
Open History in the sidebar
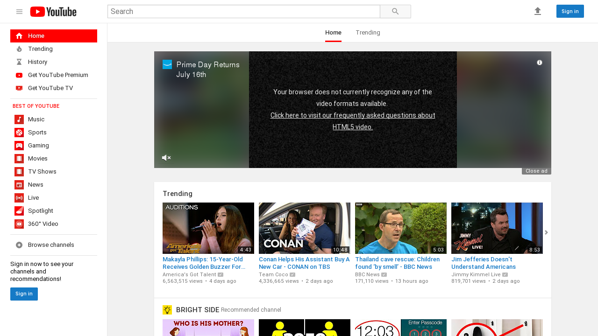[x=54, y=62]
